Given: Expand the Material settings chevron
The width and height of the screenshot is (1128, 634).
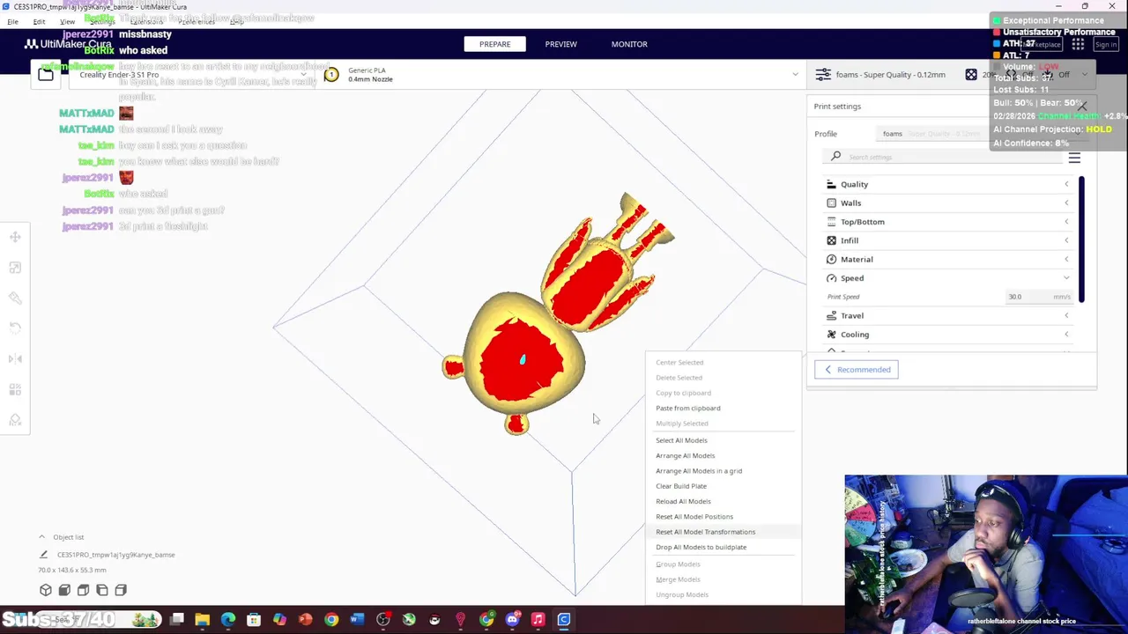Looking at the screenshot, I should tap(1066, 259).
